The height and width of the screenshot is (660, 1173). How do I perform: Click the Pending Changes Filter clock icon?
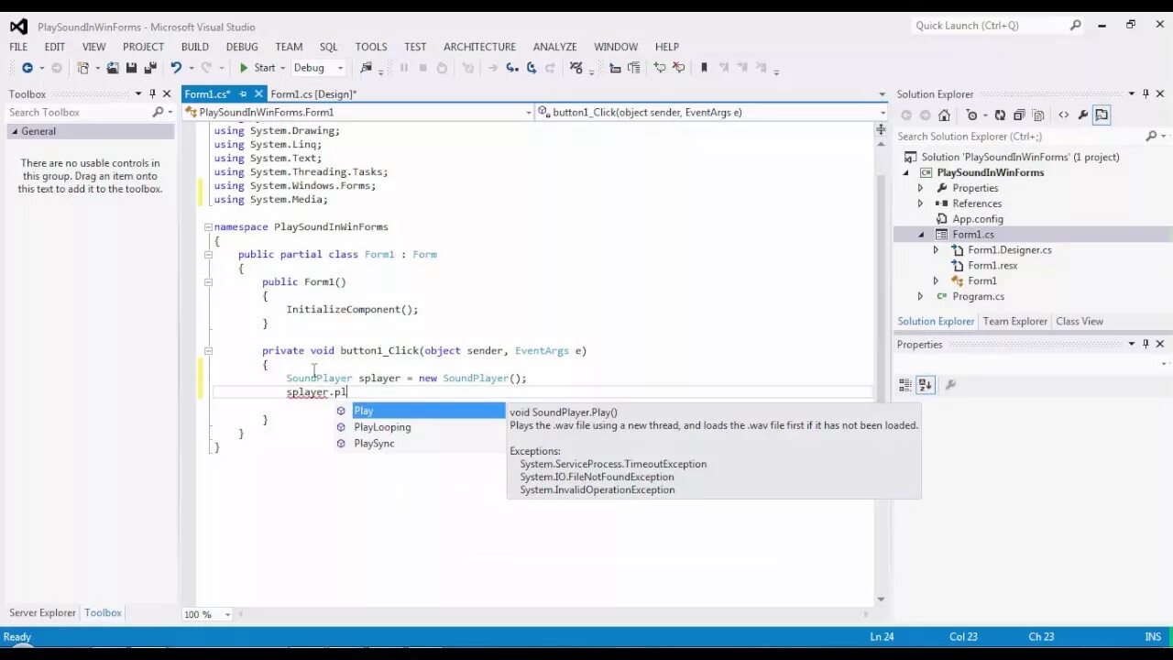[x=972, y=115]
